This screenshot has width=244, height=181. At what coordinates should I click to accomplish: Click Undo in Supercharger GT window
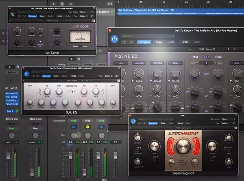[180, 123]
